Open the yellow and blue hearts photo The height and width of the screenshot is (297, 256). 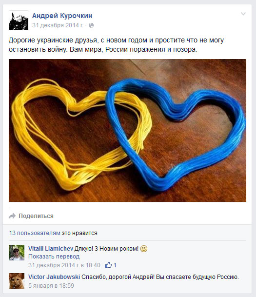click(x=127, y=131)
